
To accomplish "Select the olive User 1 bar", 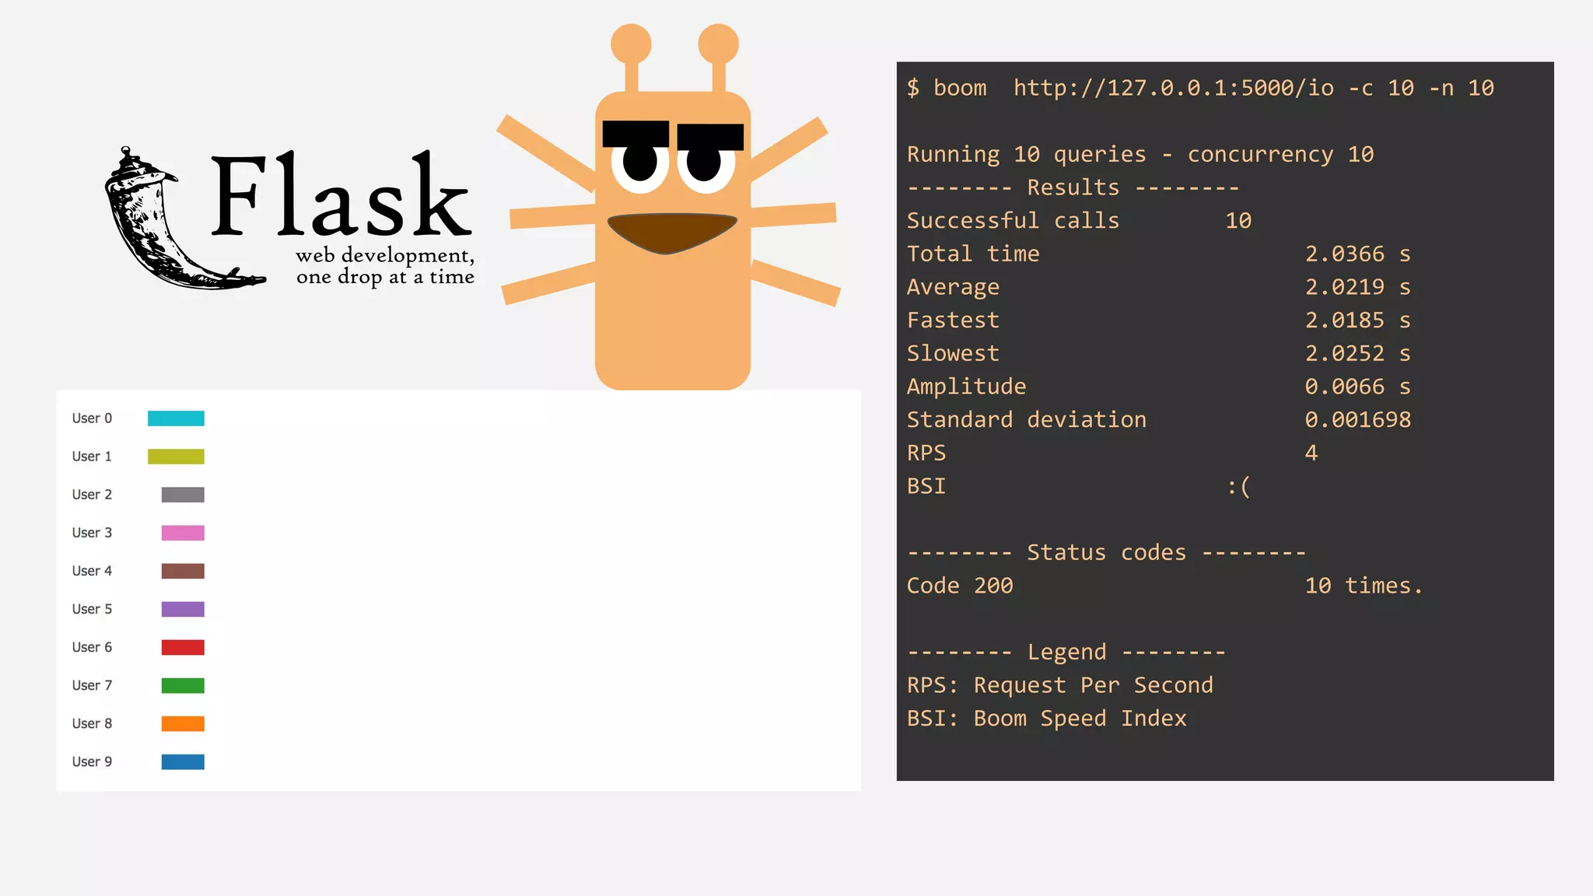I will [176, 457].
